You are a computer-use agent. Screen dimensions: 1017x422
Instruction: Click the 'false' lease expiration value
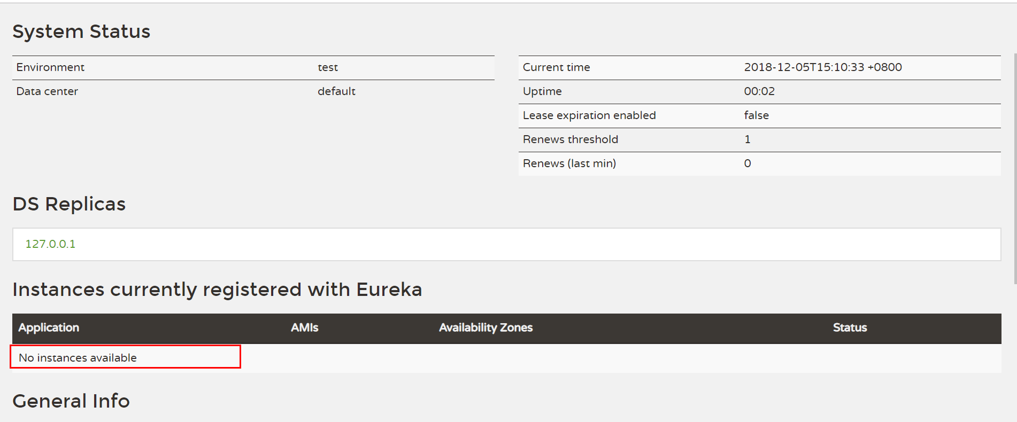[756, 115]
